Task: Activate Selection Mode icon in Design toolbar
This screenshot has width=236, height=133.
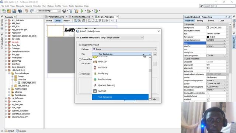Action: [x=76, y=21]
